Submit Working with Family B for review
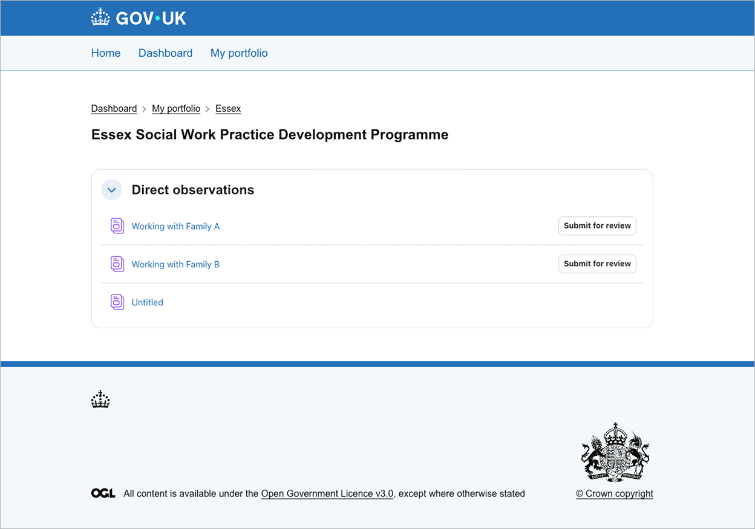Image resolution: width=755 pixels, height=529 pixels. pyautogui.click(x=597, y=264)
